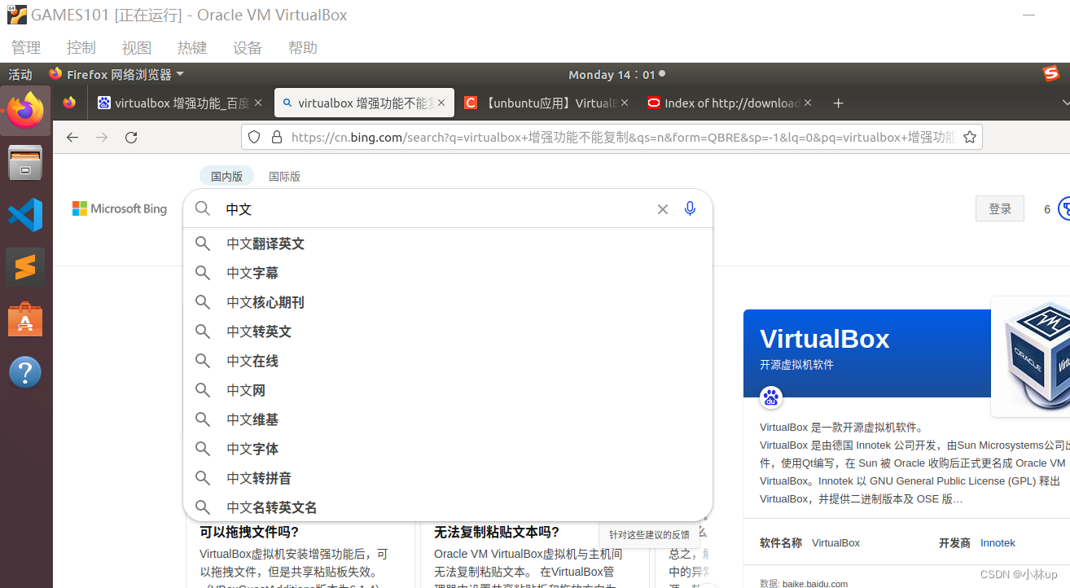Click the Bing search magnifier icon

coord(203,209)
